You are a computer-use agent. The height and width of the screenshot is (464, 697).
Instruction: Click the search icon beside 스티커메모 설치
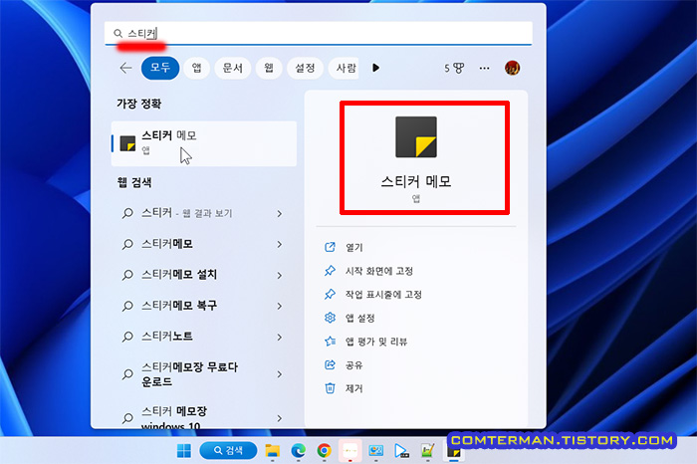pos(127,275)
